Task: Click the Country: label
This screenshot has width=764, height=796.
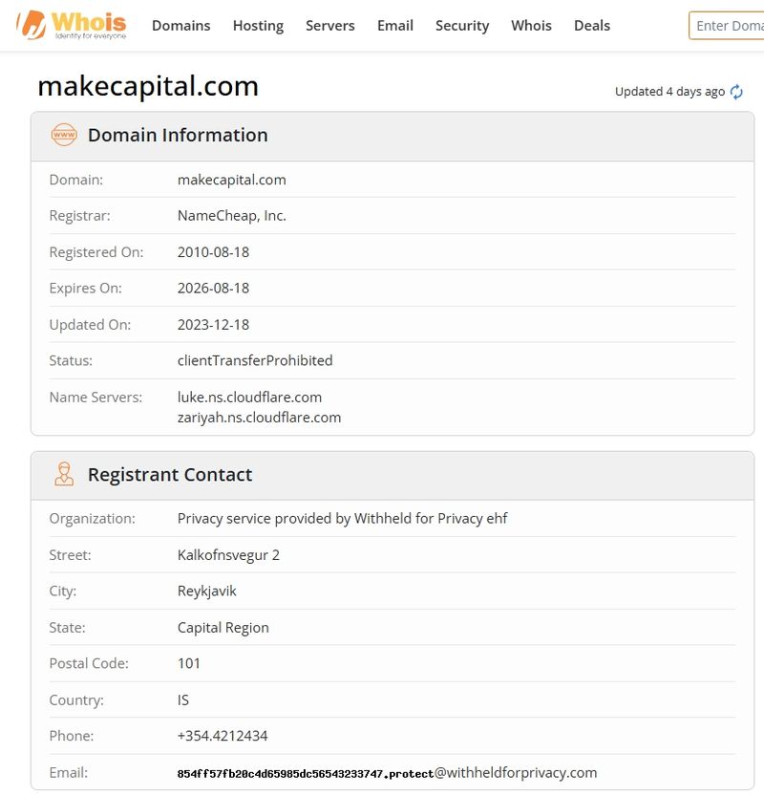Action: coord(76,700)
